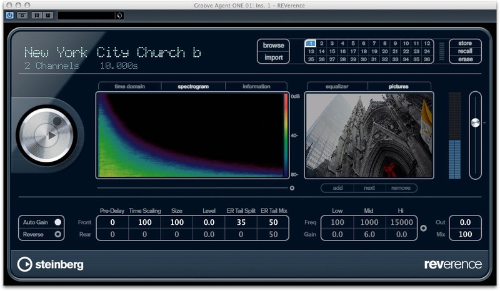Click the Rear Pre-Delay value field
The image size is (500, 291).
point(112,234)
